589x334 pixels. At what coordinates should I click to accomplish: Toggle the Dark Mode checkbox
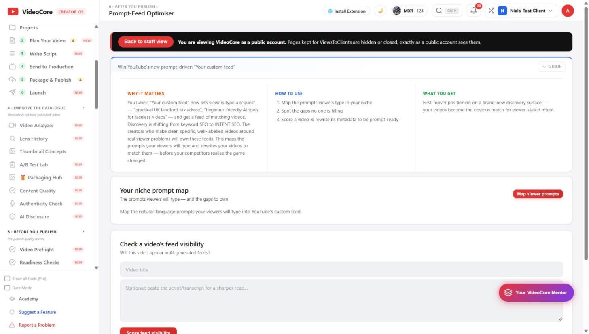(x=7, y=288)
